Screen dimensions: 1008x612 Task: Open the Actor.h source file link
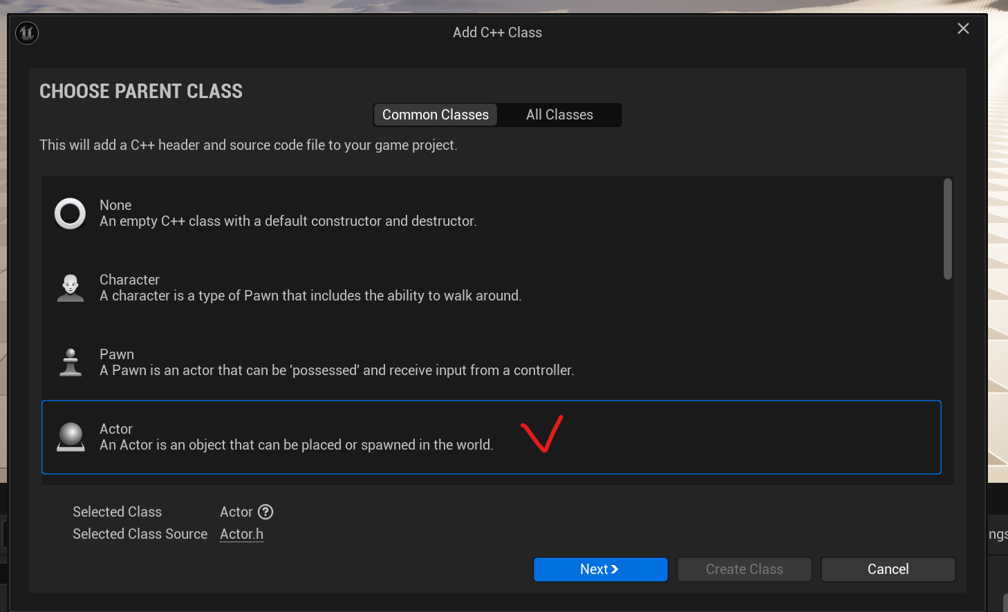tap(241, 534)
